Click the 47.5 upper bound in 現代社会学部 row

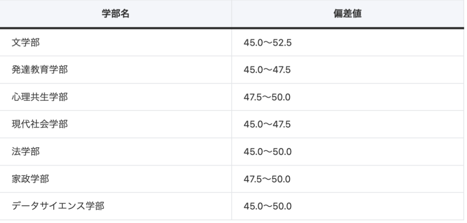point(283,124)
